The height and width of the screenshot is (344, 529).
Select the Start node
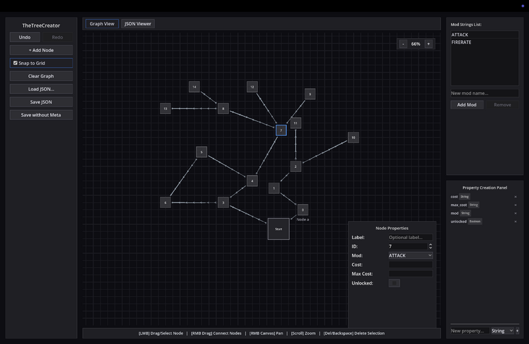tap(278, 229)
